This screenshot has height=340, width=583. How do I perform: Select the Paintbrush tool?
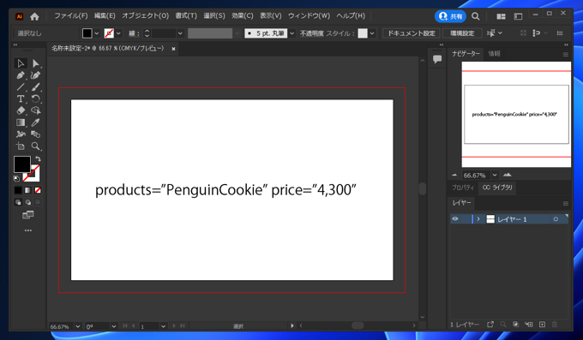36,87
